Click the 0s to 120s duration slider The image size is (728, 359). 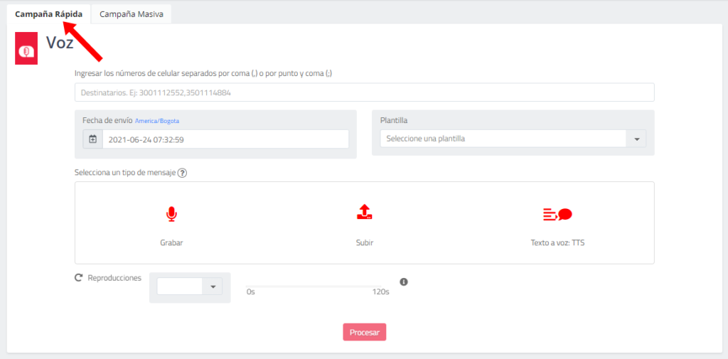[318, 286]
